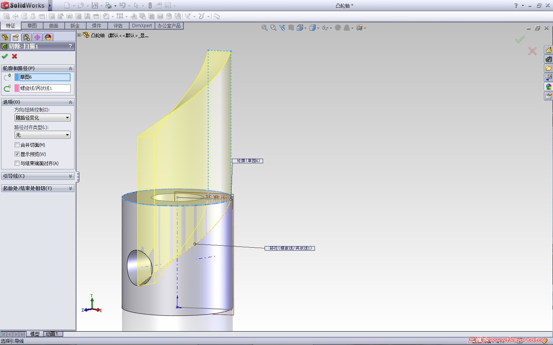
Task: Open the DimXpertManager crosshair tab icon
Action: pyautogui.click(x=37, y=37)
